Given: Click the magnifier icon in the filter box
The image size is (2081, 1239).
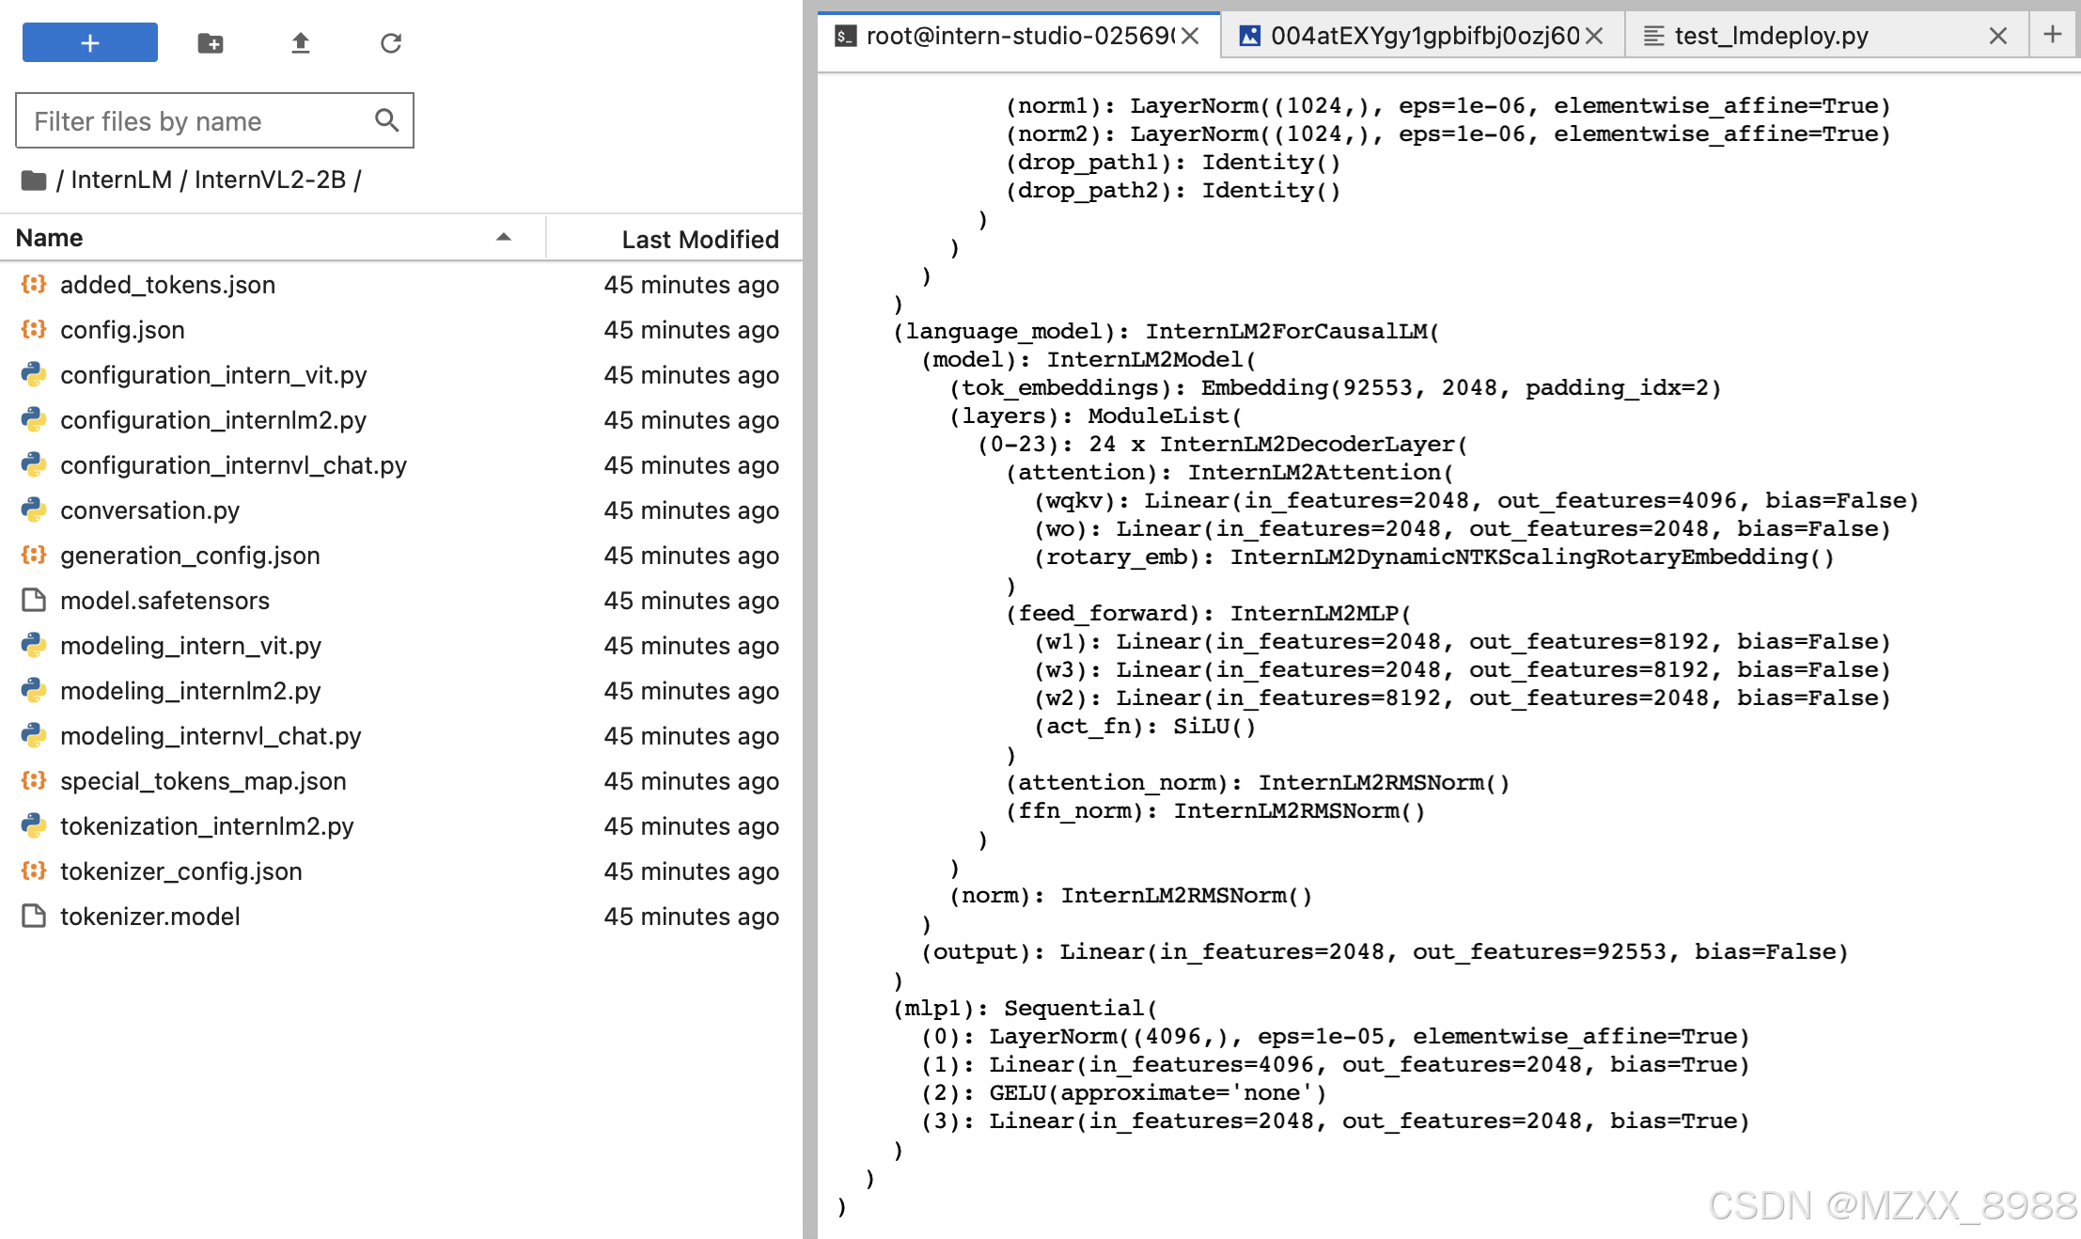Looking at the screenshot, I should [x=386, y=120].
